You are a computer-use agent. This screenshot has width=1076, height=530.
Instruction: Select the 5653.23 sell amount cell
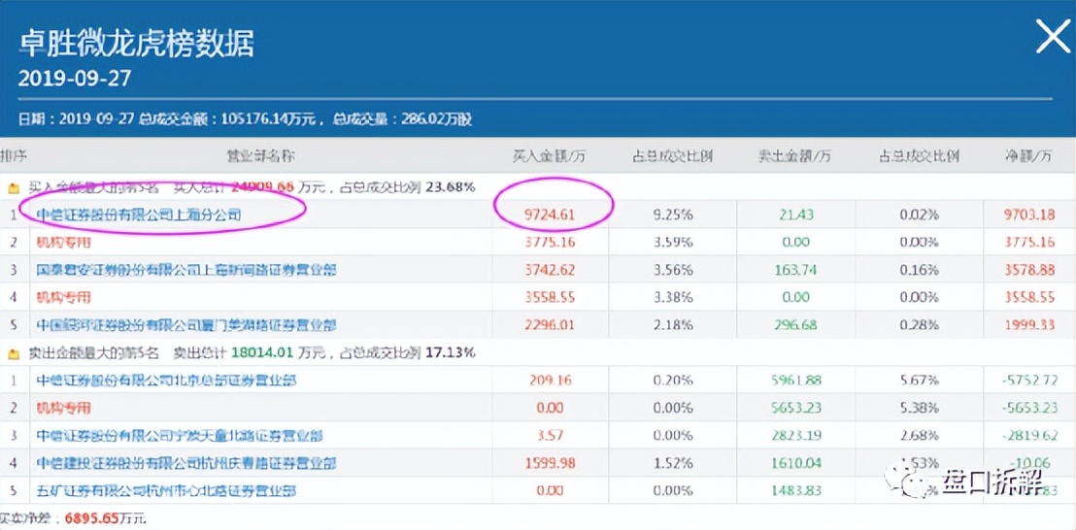tap(796, 409)
